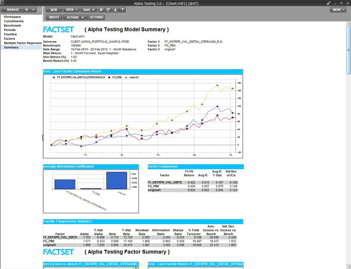Click Benchmark value 180460
This screenshot has width=351, height=269.
click(76, 46)
